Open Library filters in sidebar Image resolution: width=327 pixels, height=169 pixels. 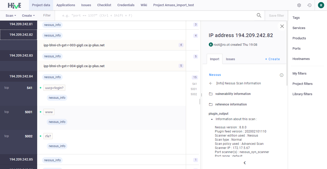(302, 94)
